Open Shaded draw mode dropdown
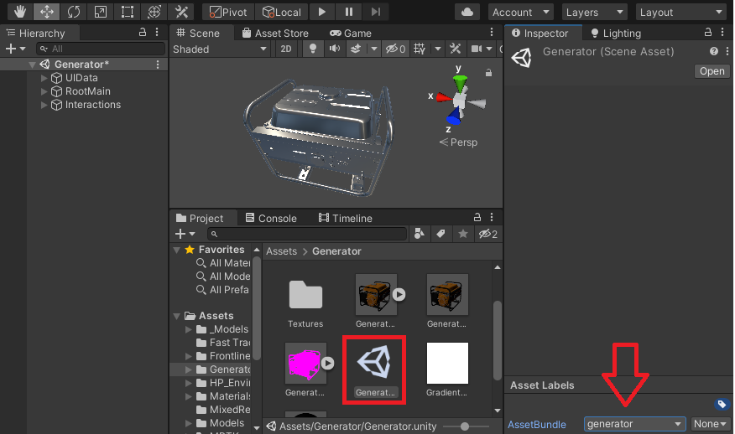 point(220,49)
